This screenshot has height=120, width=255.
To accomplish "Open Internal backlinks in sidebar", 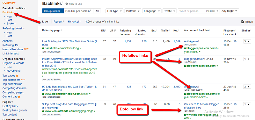I will click(x=13, y=49).
